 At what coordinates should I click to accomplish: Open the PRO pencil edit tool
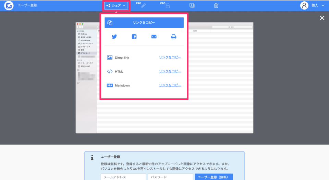[143, 5]
